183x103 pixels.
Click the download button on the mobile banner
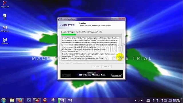tap(117, 75)
